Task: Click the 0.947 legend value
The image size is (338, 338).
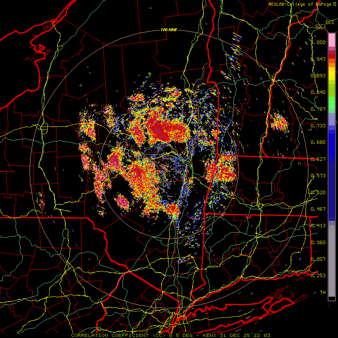Action: point(318,59)
